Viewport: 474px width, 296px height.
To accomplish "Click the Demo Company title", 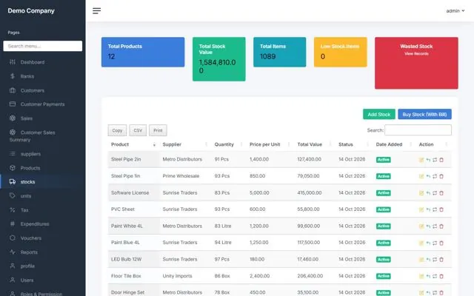I will point(31,10).
